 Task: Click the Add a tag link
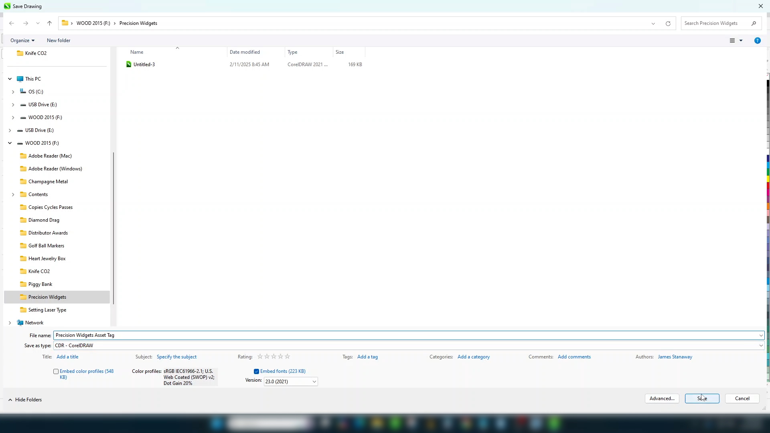367,357
